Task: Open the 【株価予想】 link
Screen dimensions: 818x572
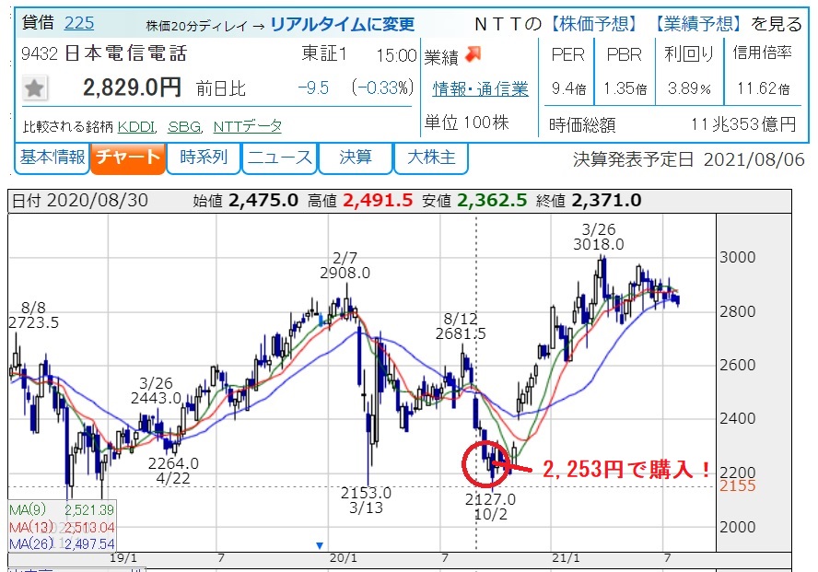Action: (x=594, y=23)
